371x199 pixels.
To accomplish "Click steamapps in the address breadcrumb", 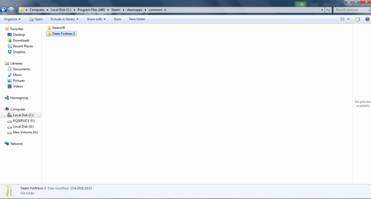I will click(134, 10).
